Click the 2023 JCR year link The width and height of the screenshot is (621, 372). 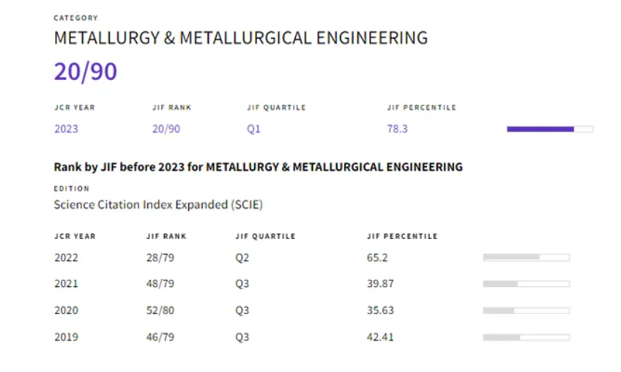coord(66,129)
